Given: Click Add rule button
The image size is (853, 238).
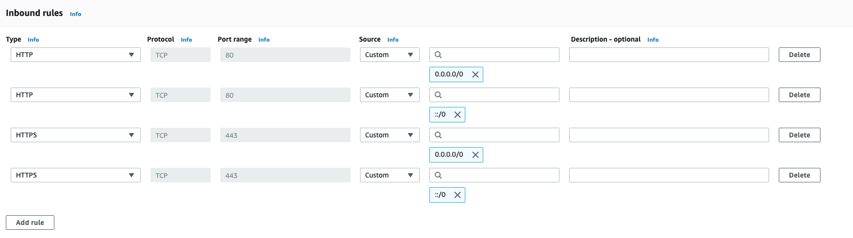Looking at the screenshot, I should 30,223.
